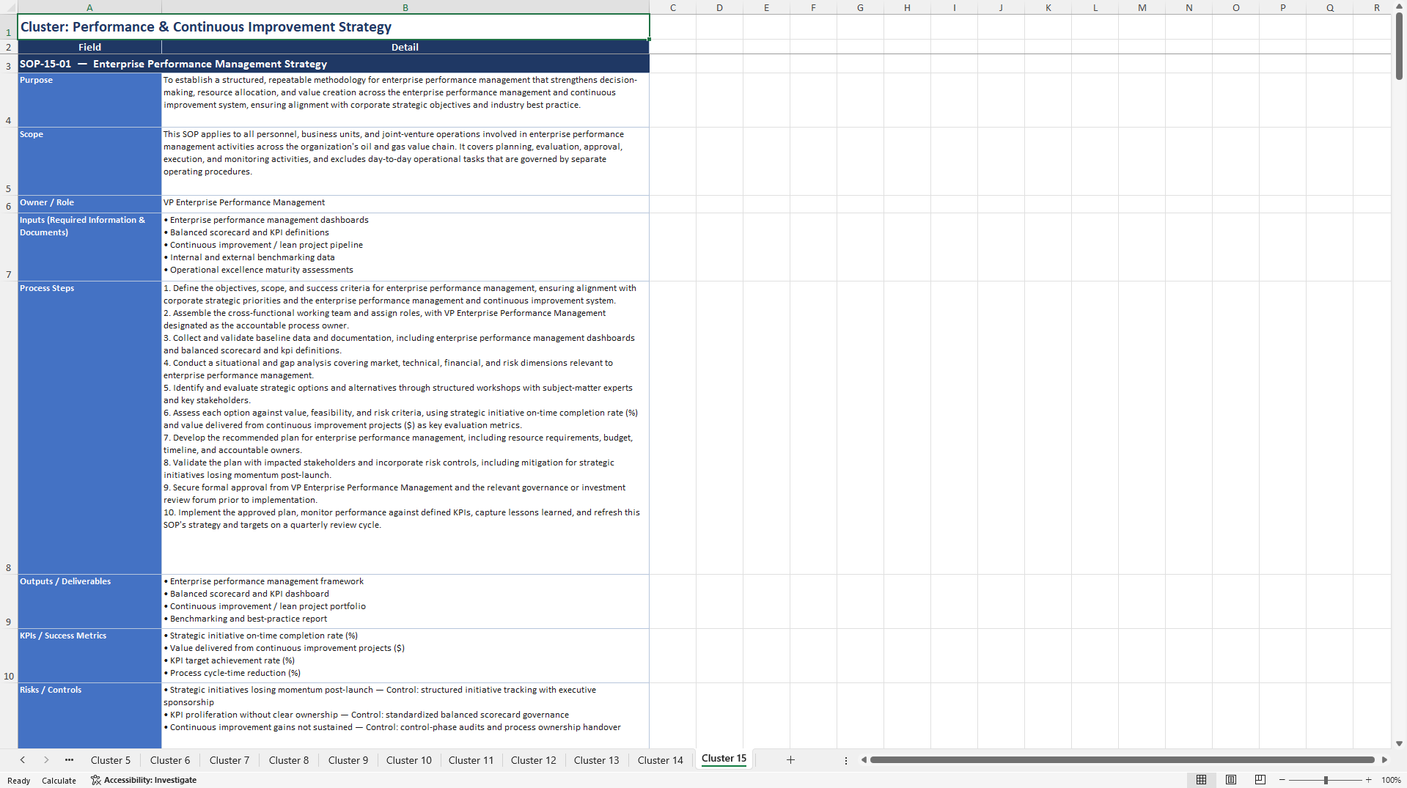Click the horizontal scroll left arrow

(x=864, y=760)
